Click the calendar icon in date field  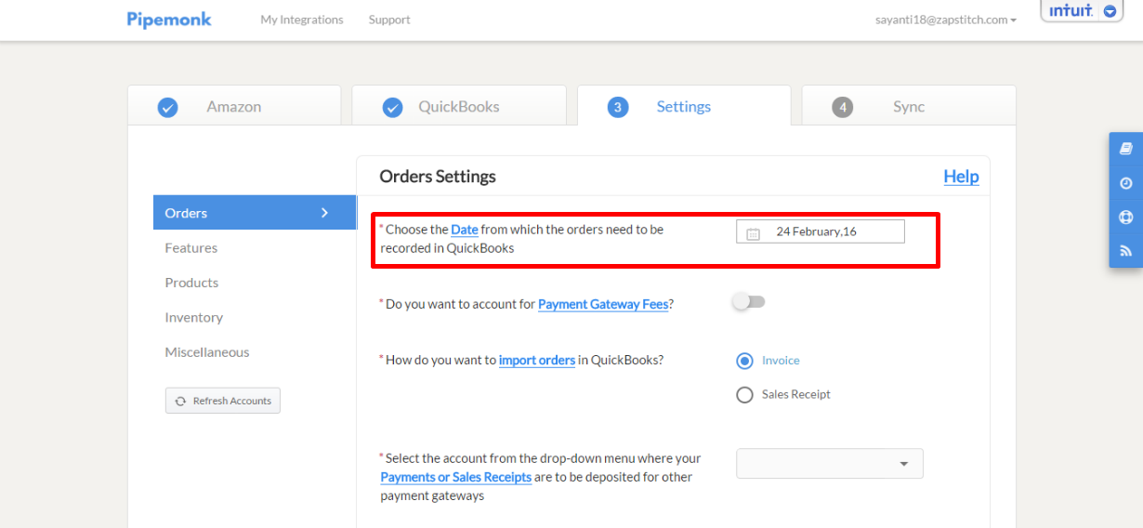[x=754, y=233]
